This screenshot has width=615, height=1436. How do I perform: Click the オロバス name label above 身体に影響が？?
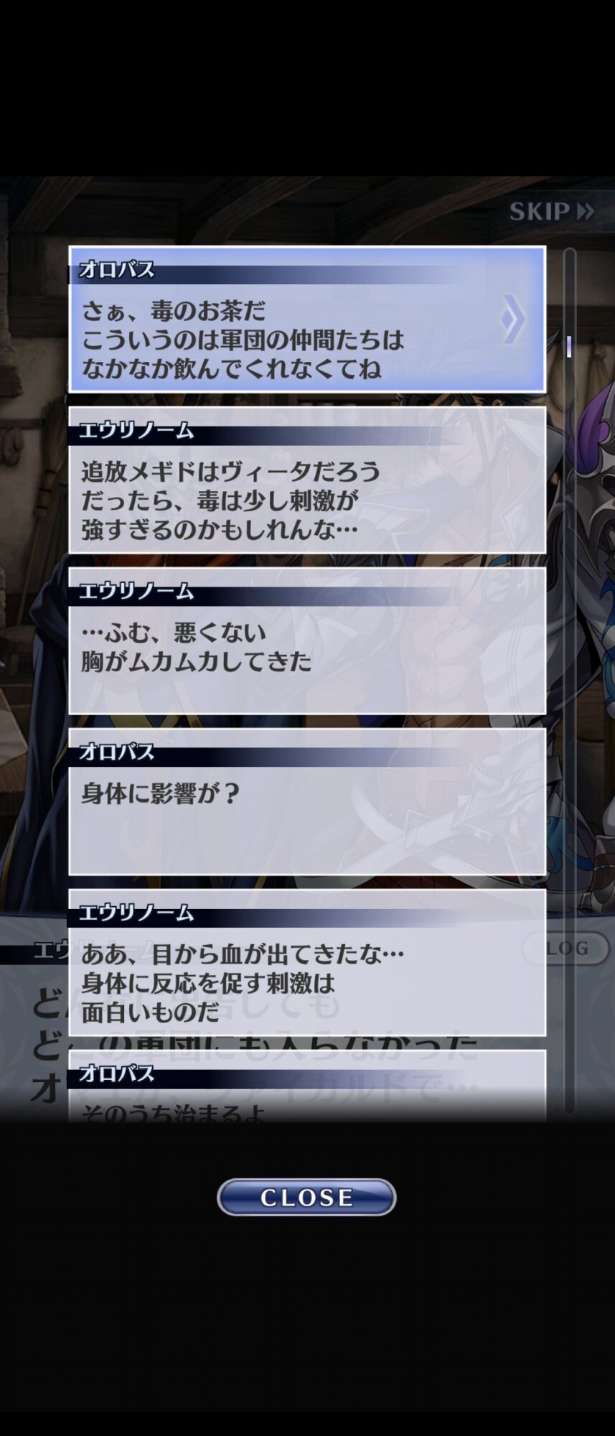[116, 752]
